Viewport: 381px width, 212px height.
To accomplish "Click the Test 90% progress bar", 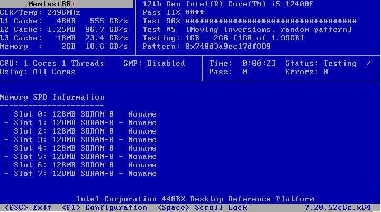I will 249,21.
